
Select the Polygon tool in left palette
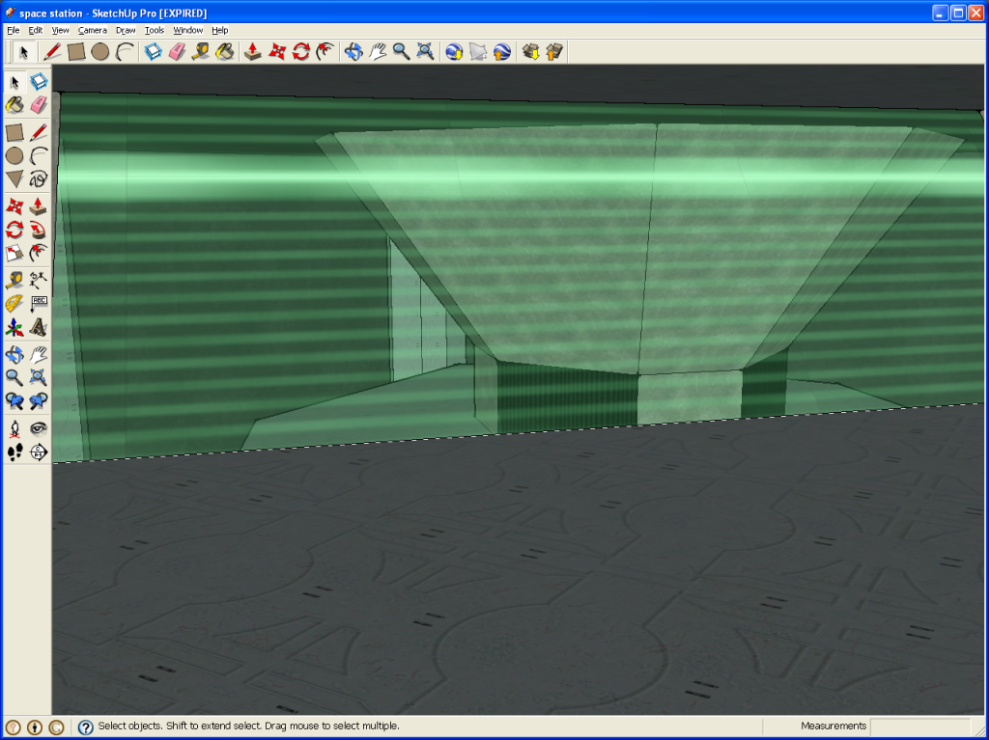pos(14,179)
